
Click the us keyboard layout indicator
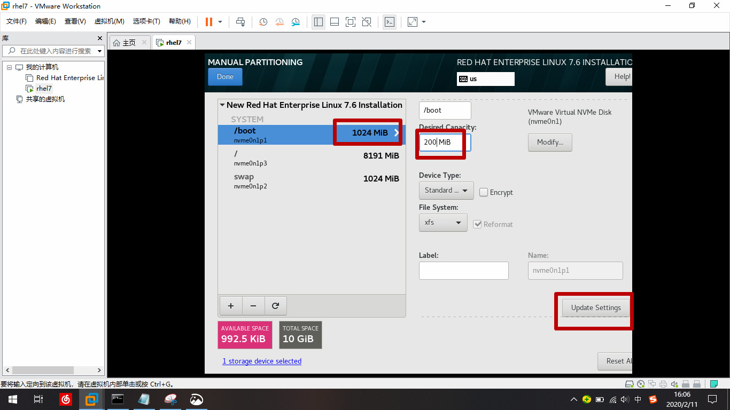(x=485, y=79)
